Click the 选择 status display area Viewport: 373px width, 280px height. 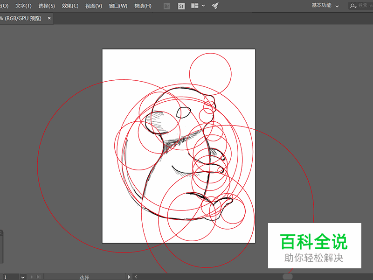[84, 276]
